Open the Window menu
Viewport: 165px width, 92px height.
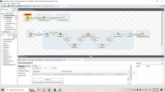click(x=13, y=4)
